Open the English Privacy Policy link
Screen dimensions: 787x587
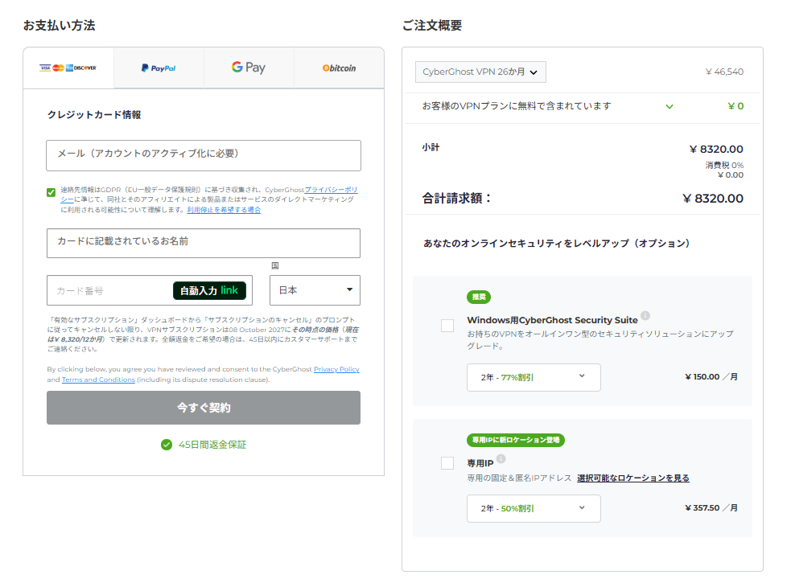[x=336, y=369]
